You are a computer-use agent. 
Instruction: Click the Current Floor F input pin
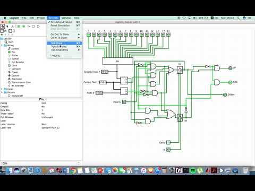click(103, 82)
